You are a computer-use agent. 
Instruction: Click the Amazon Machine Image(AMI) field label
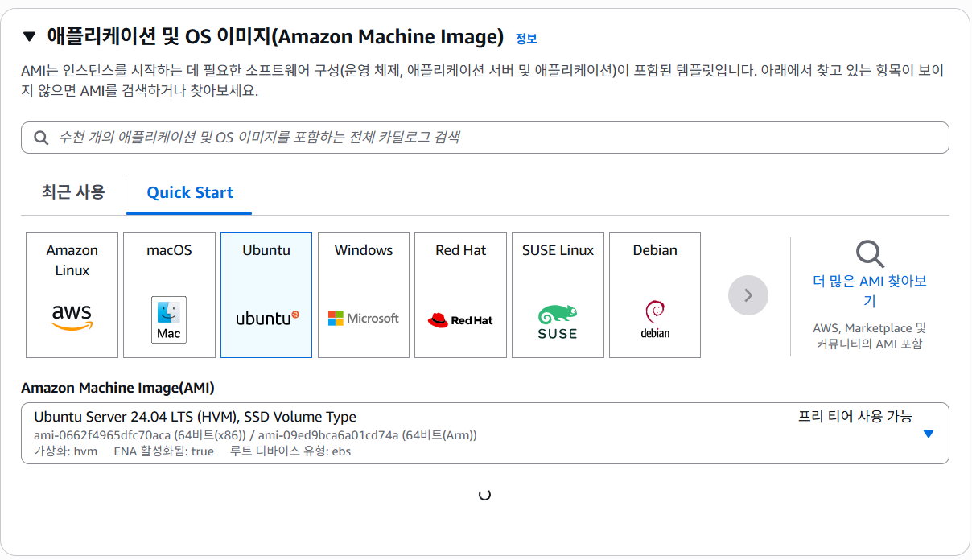118,388
